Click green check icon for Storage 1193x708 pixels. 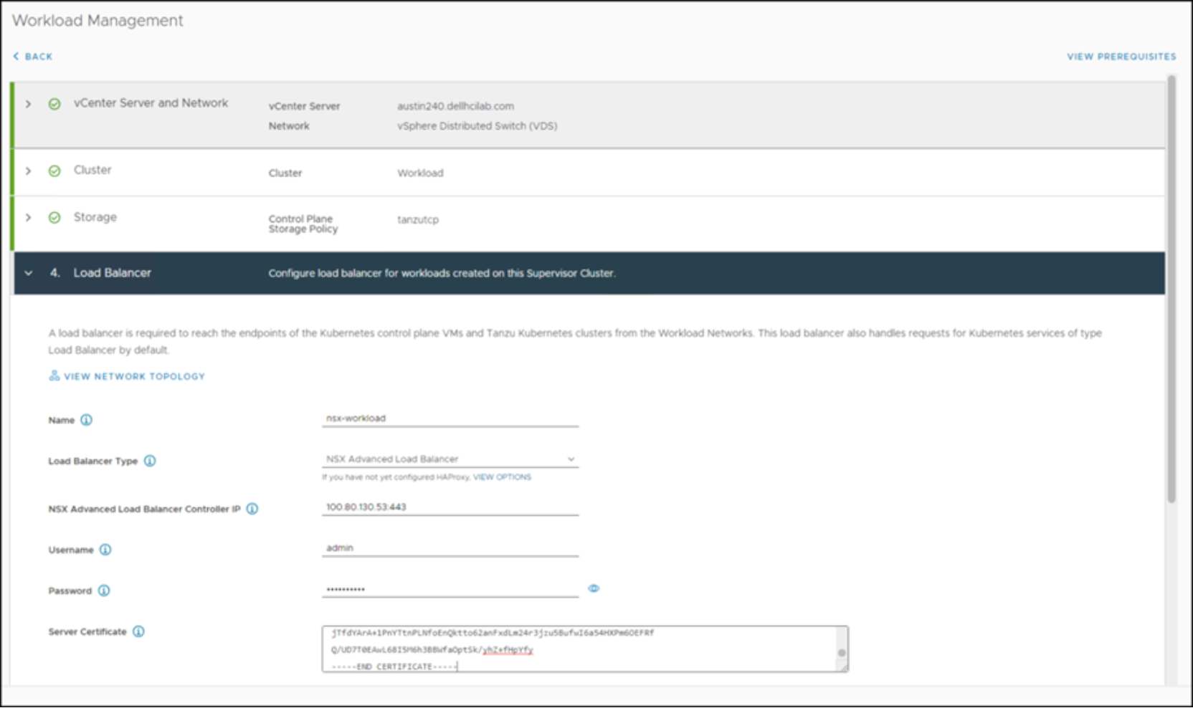point(54,217)
